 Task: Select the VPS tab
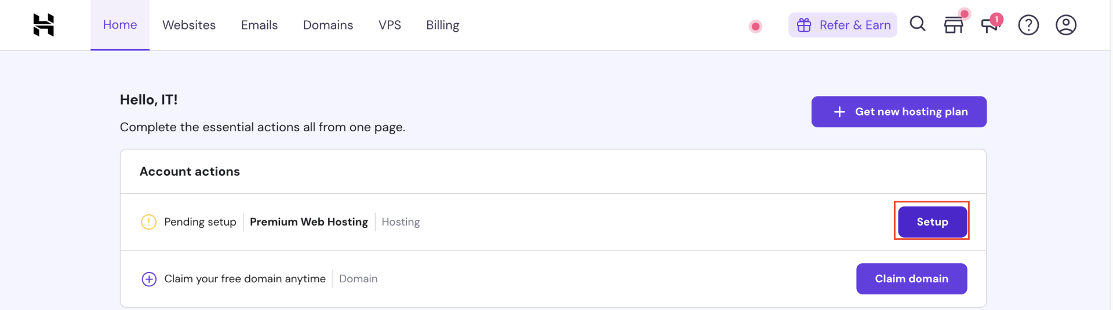pyautogui.click(x=390, y=25)
